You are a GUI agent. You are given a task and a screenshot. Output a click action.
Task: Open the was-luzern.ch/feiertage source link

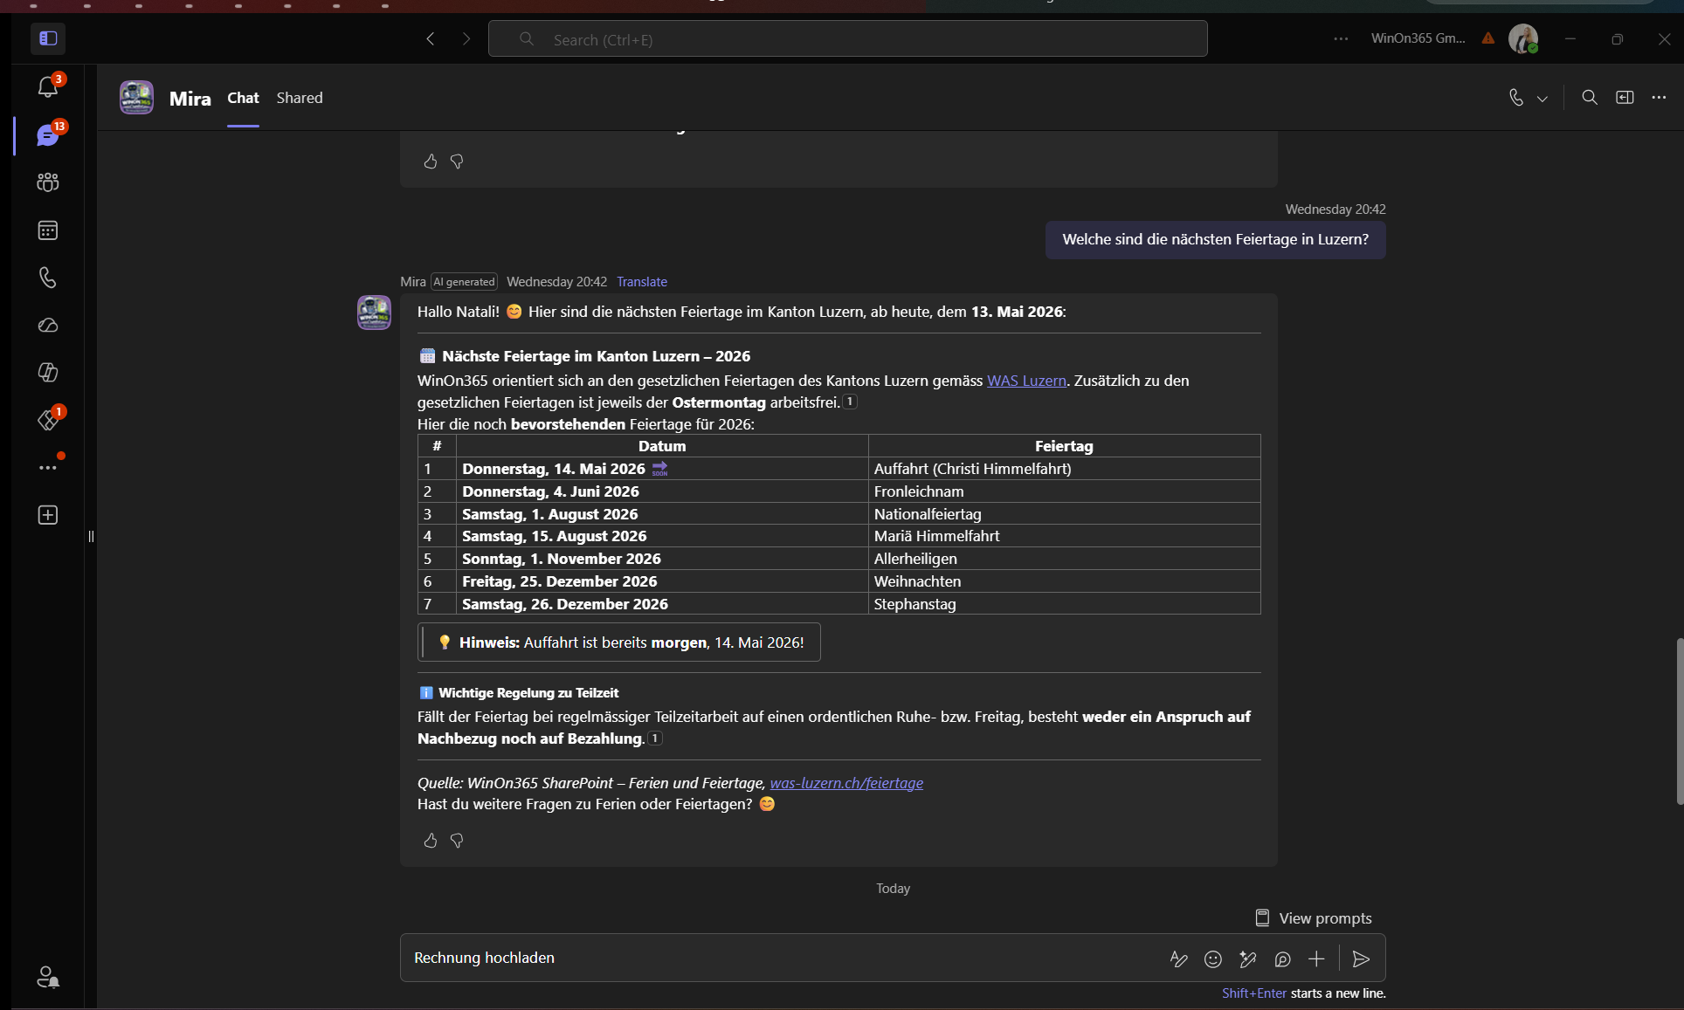click(846, 783)
